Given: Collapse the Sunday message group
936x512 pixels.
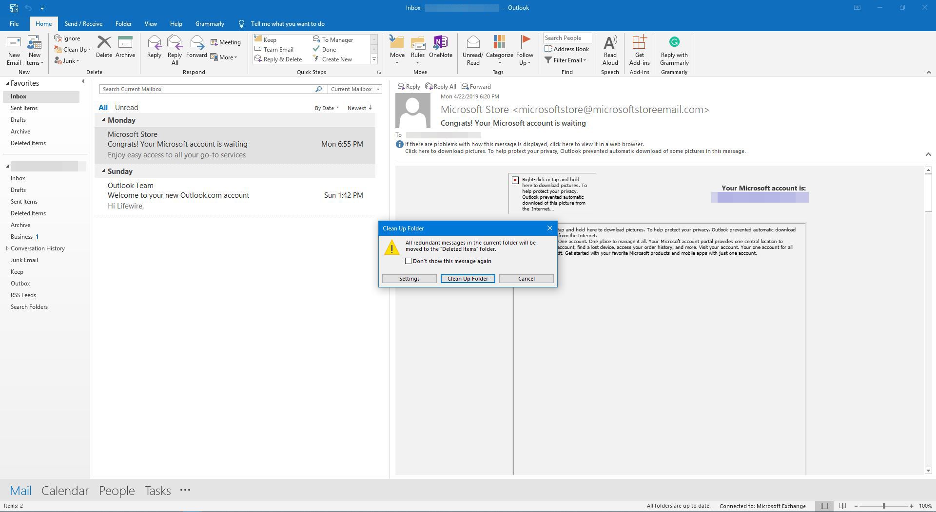Looking at the screenshot, I should click(x=103, y=171).
